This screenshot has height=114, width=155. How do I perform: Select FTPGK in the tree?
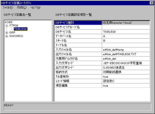pyautogui.click(x=14, y=25)
